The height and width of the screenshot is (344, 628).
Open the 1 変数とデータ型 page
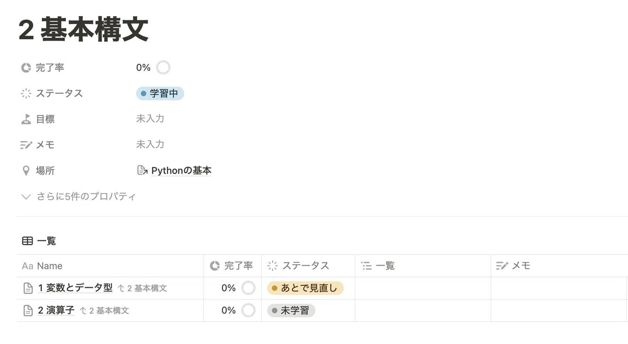(75, 288)
